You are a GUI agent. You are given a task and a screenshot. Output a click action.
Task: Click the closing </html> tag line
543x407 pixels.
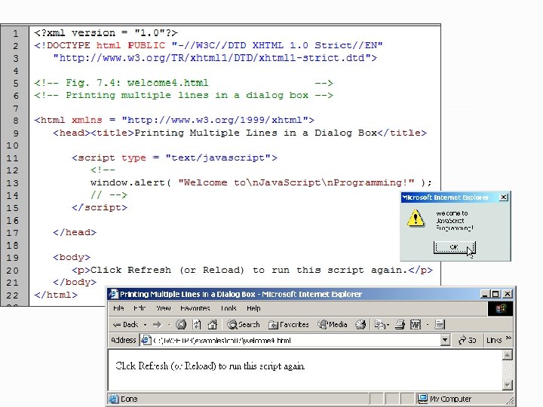click(56, 295)
